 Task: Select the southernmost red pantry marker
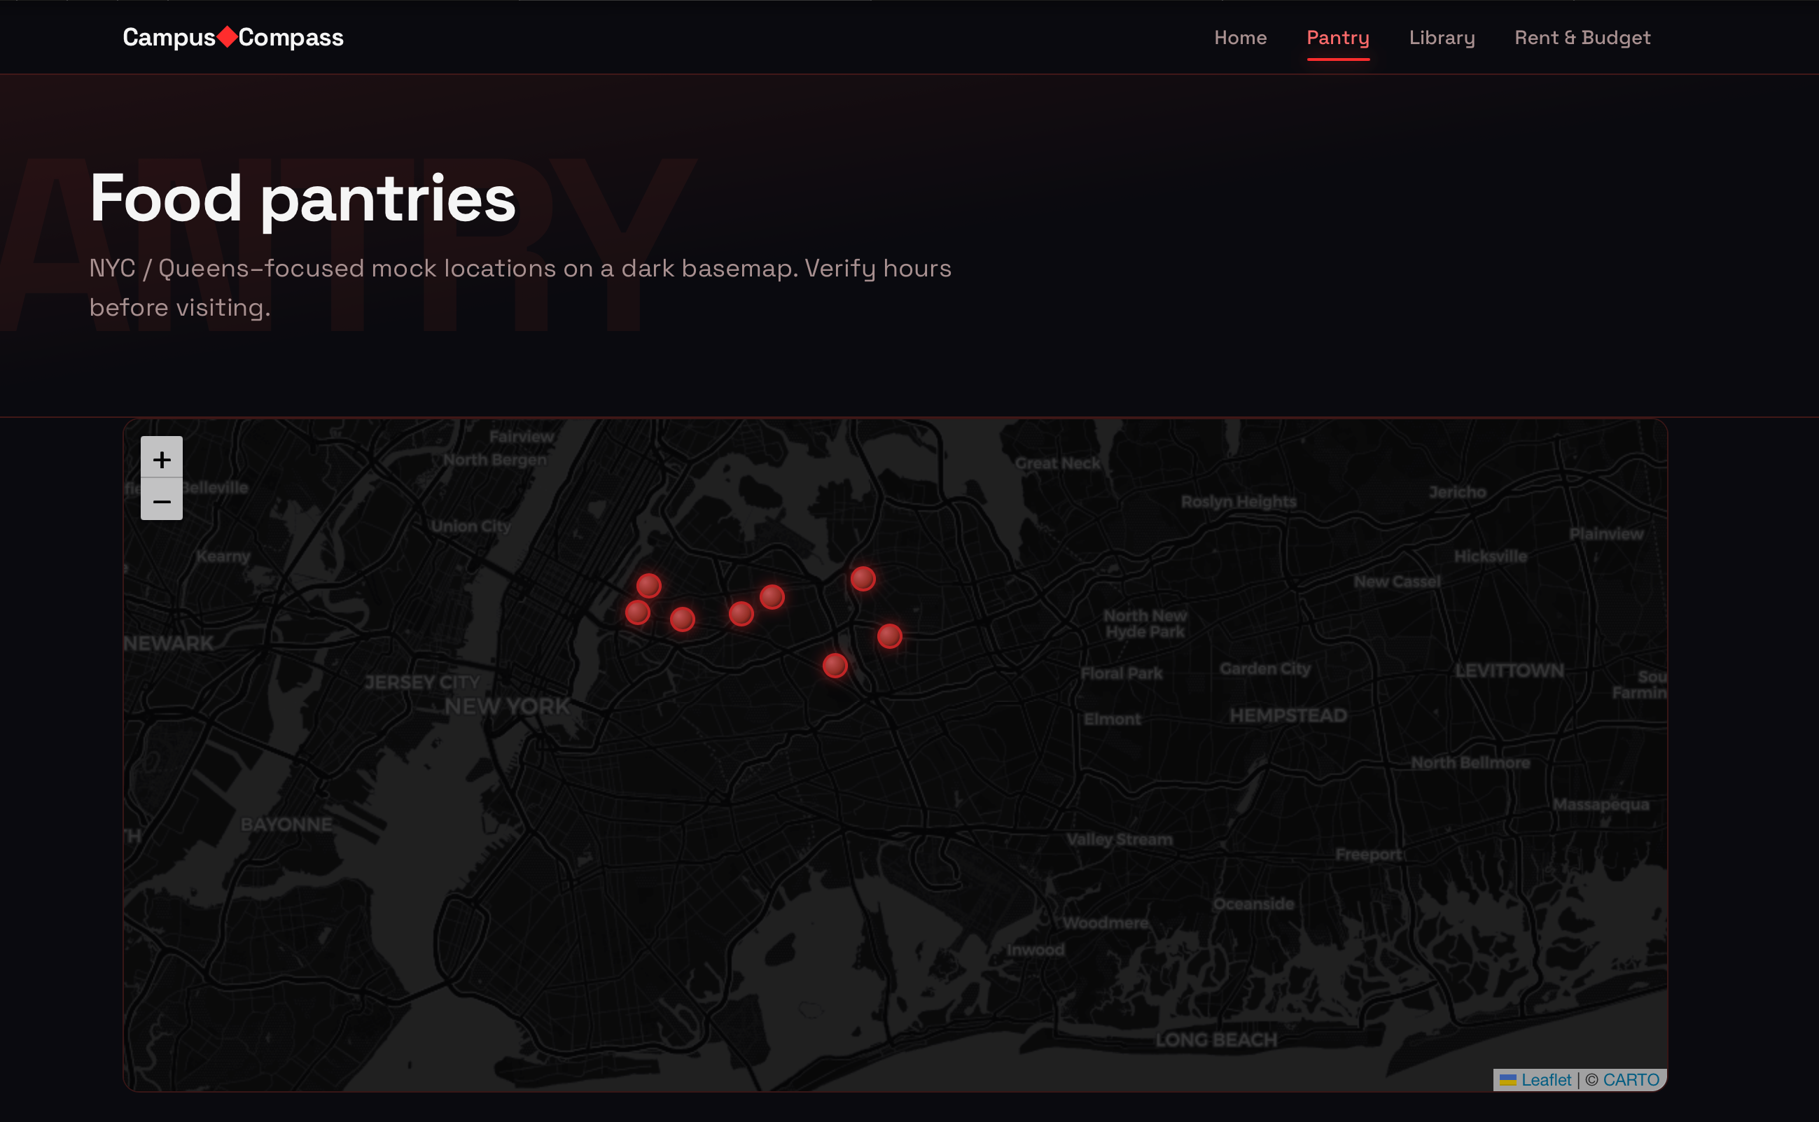click(x=835, y=666)
